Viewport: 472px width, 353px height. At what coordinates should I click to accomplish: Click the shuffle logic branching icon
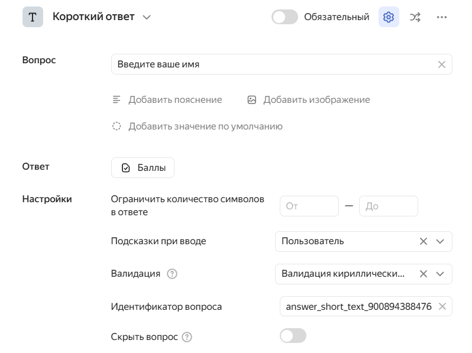click(415, 17)
